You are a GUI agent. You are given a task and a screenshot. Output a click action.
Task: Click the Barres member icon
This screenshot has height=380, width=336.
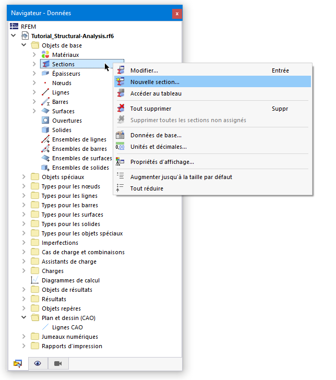[45, 102]
